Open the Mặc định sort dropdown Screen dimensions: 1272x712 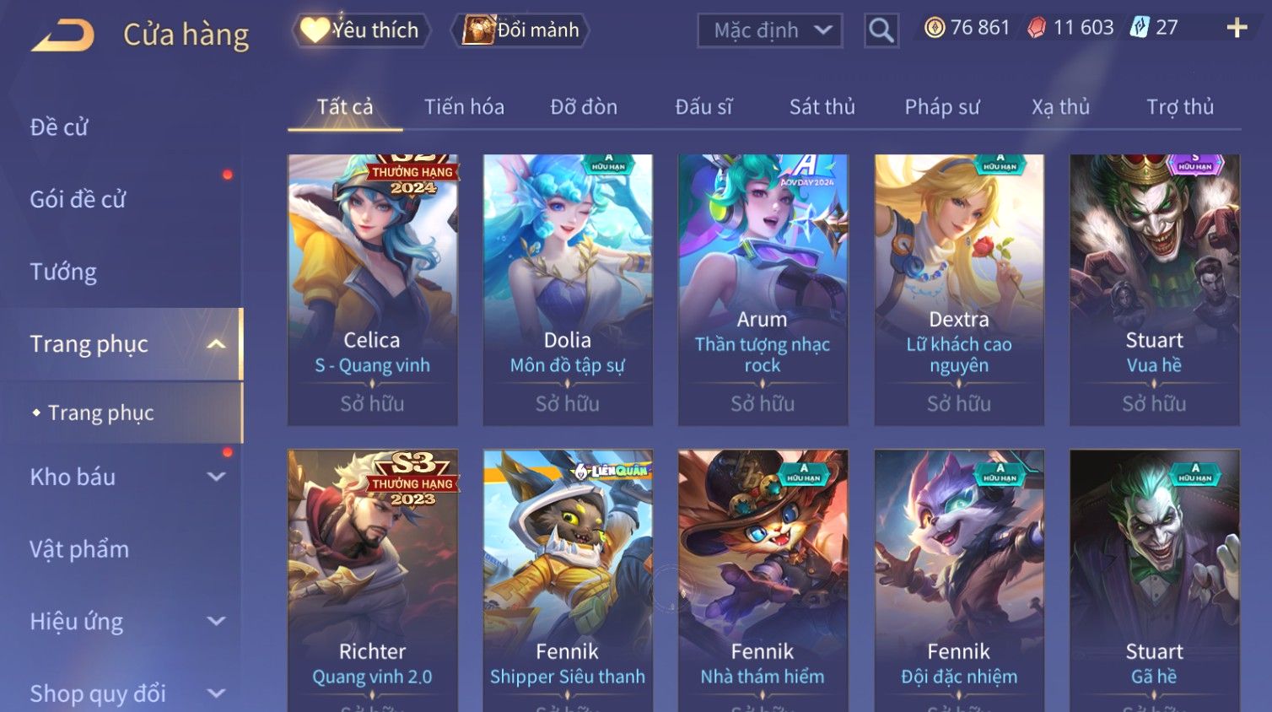point(769,30)
